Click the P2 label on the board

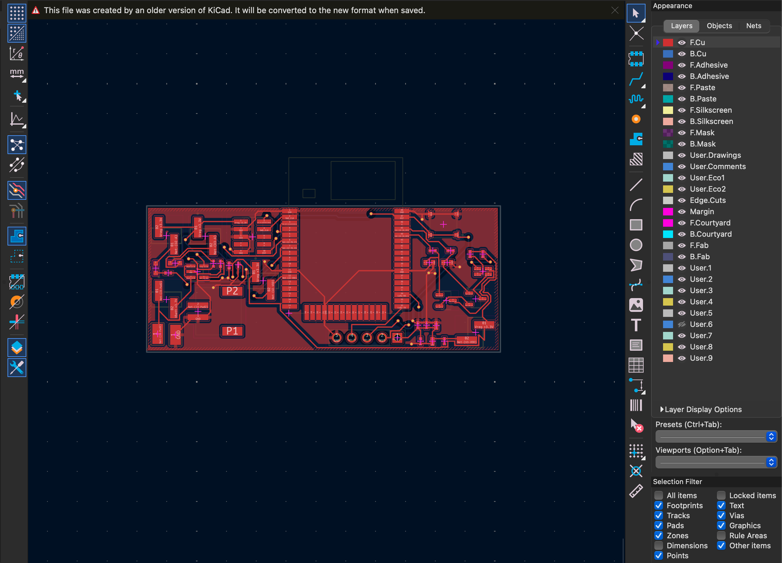click(232, 291)
